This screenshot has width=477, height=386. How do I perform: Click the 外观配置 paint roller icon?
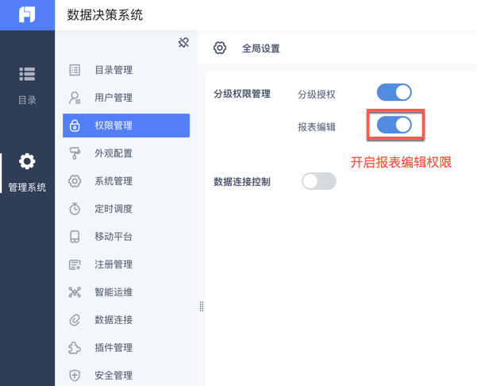coord(75,153)
